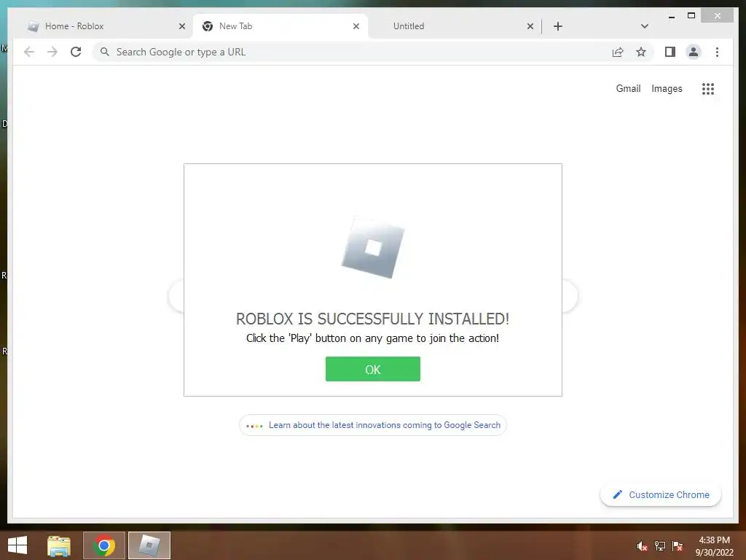Select the New Tab tab
746x560 pixels.
point(280,26)
